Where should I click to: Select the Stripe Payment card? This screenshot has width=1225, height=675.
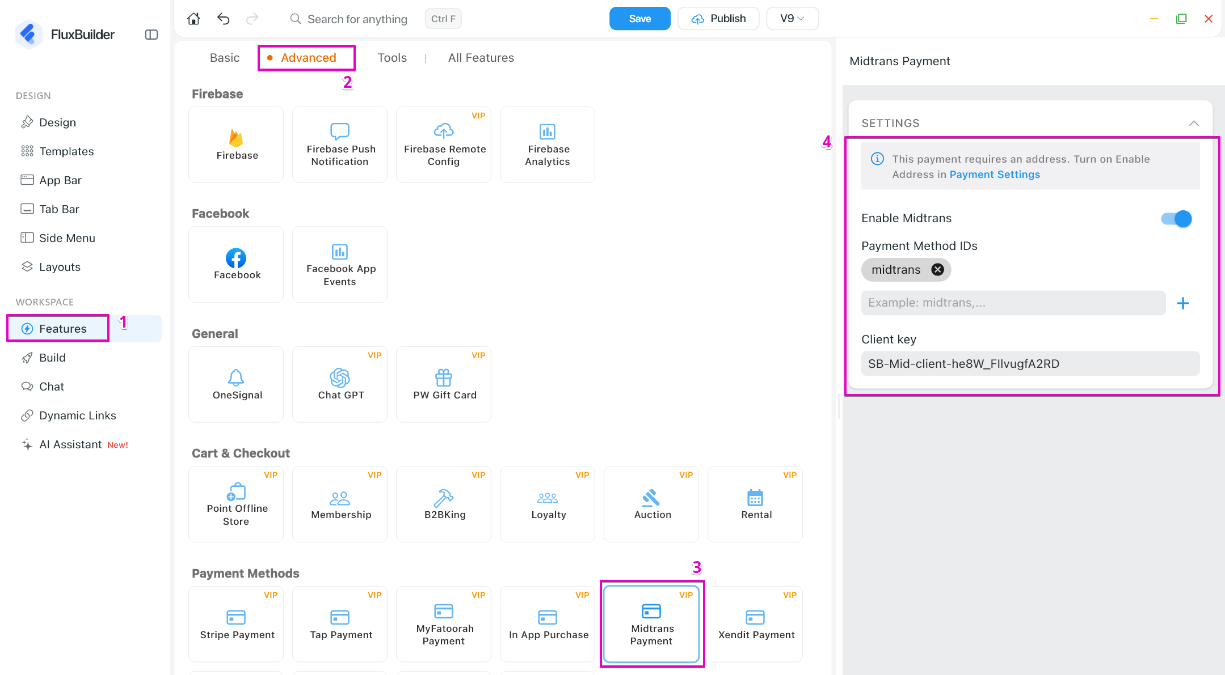(x=236, y=624)
